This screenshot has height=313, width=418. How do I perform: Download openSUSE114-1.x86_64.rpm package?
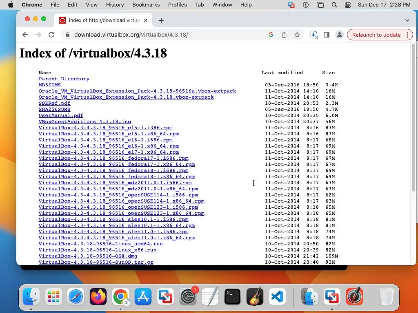(x=122, y=201)
